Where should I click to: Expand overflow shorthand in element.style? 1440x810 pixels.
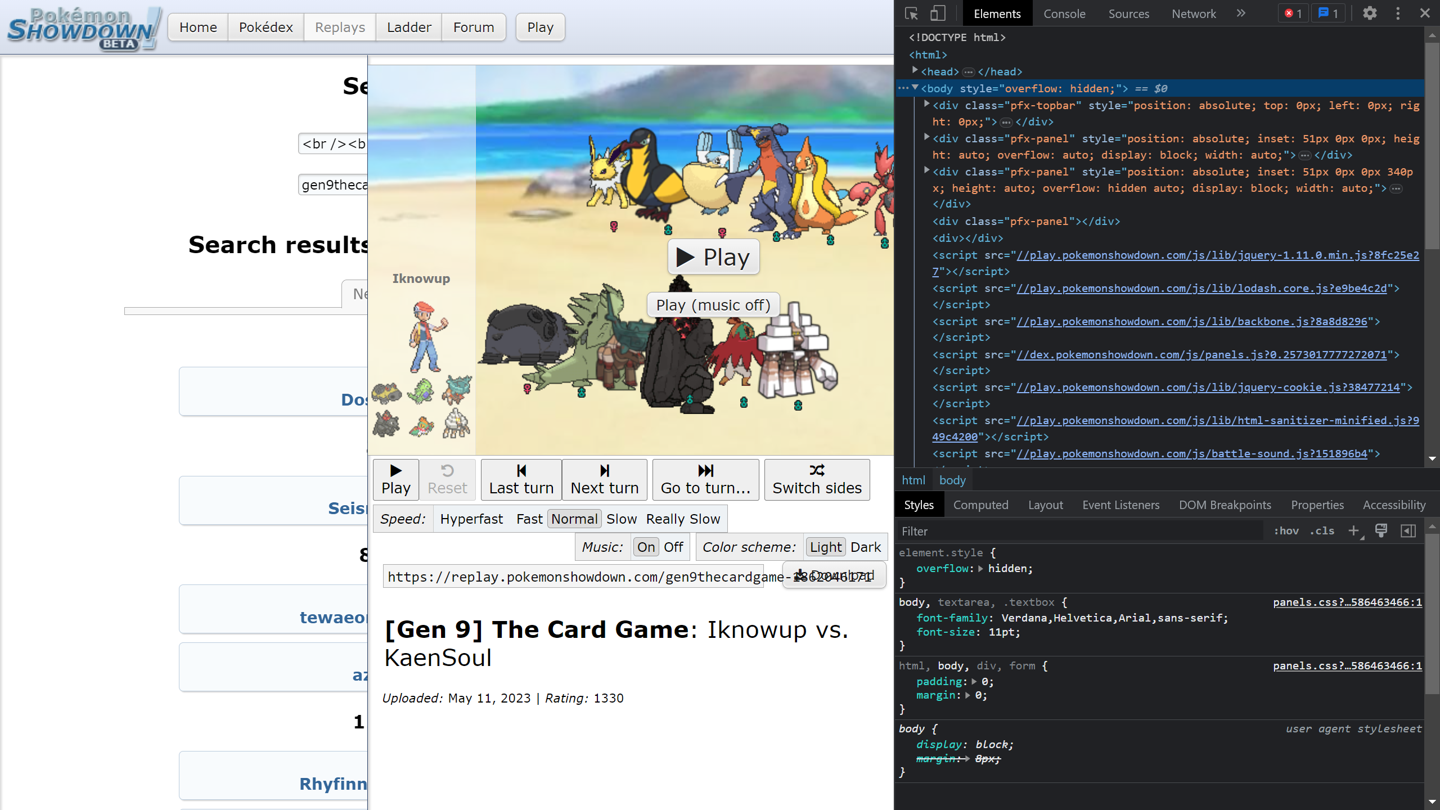point(980,569)
